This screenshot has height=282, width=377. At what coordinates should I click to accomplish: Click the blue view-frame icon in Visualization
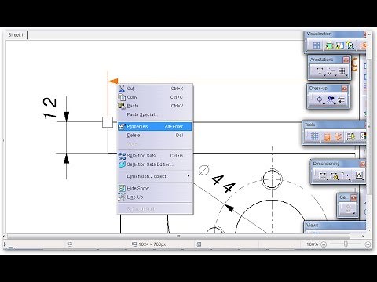coord(339,45)
